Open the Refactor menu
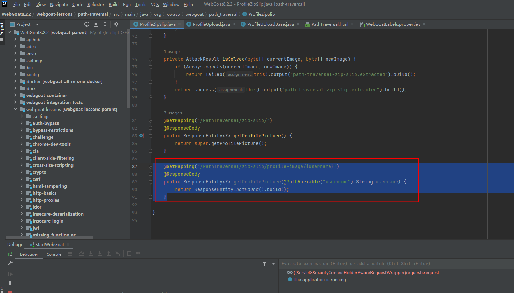The height and width of the screenshot is (293, 514). click(96, 4)
